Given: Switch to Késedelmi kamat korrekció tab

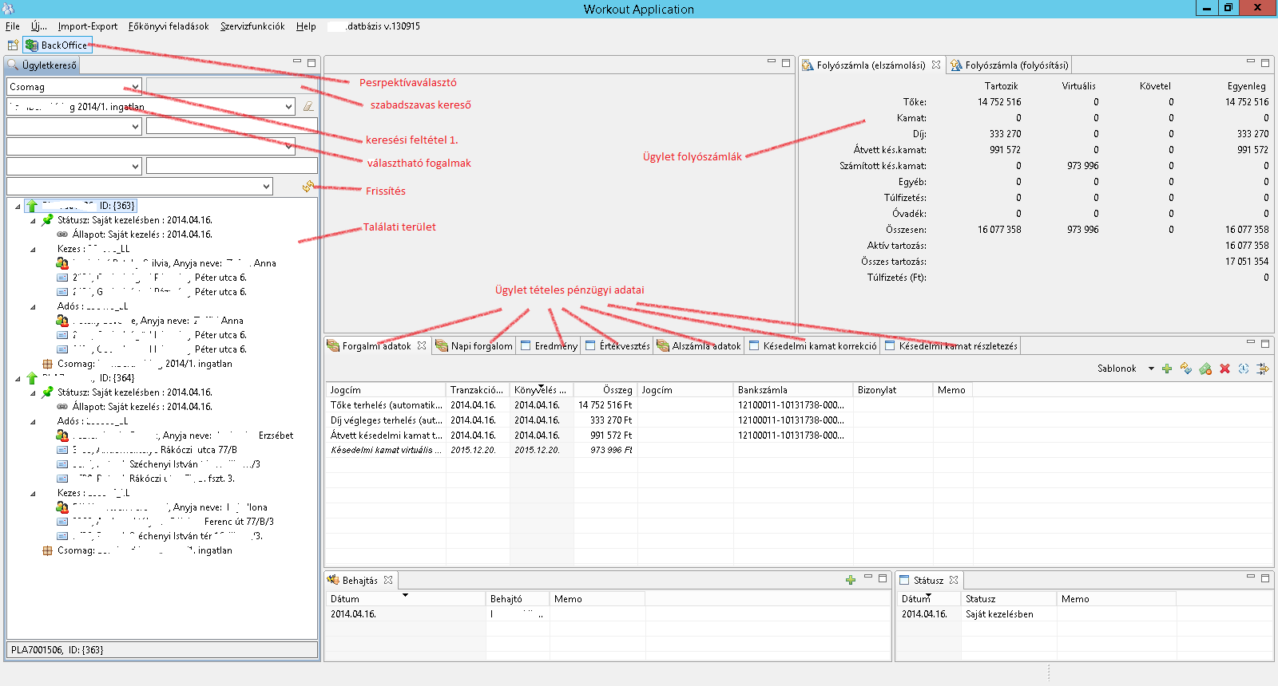Looking at the screenshot, I should coord(812,345).
